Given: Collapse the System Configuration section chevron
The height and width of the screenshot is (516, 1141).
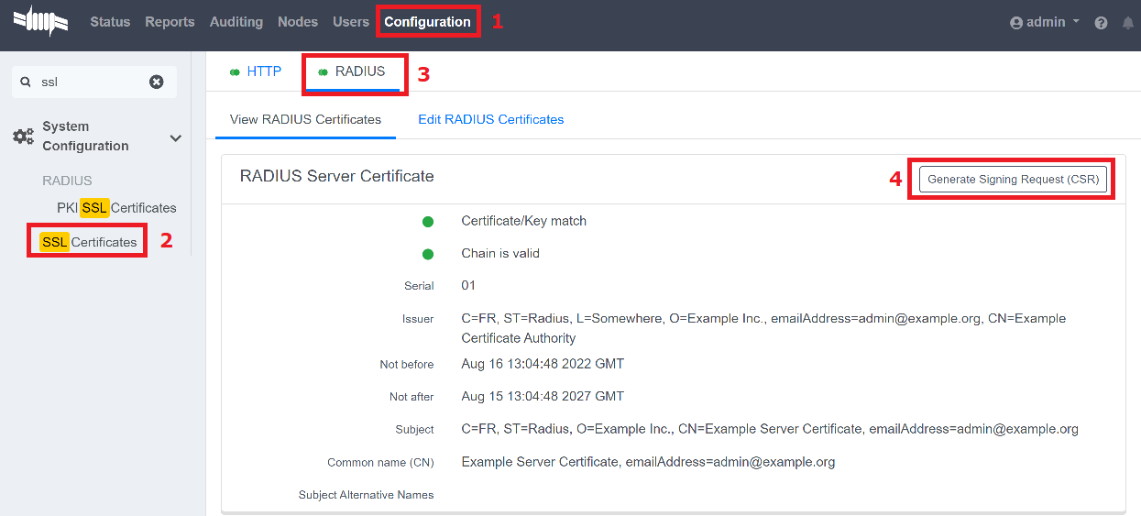Looking at the screenshot, I should (x=176, y=137).
